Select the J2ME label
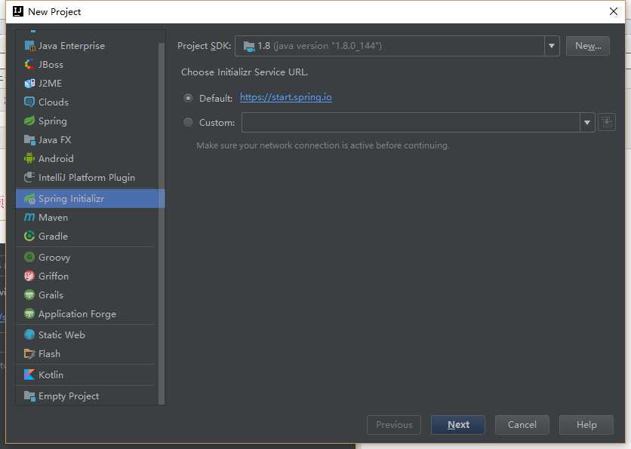 coord(51,83)
